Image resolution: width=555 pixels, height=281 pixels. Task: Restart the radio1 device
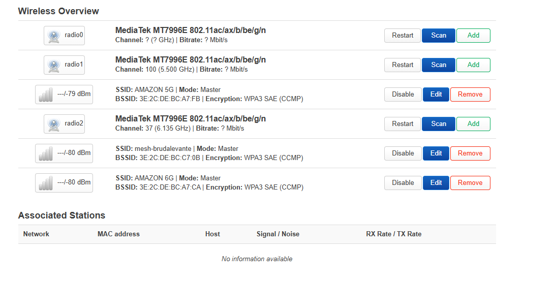[403, 65]
